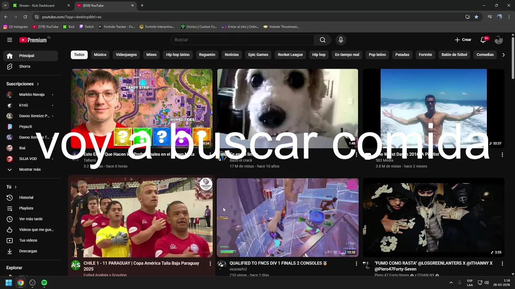
Task: Expand Mostrar más subscriptions
Action: (x=31, y=169)
